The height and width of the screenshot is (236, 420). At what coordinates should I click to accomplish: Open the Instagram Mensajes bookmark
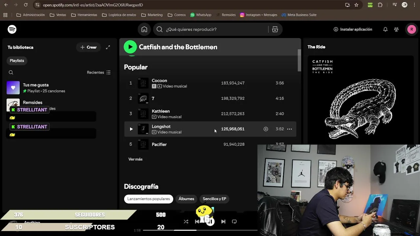click(259, 15)
